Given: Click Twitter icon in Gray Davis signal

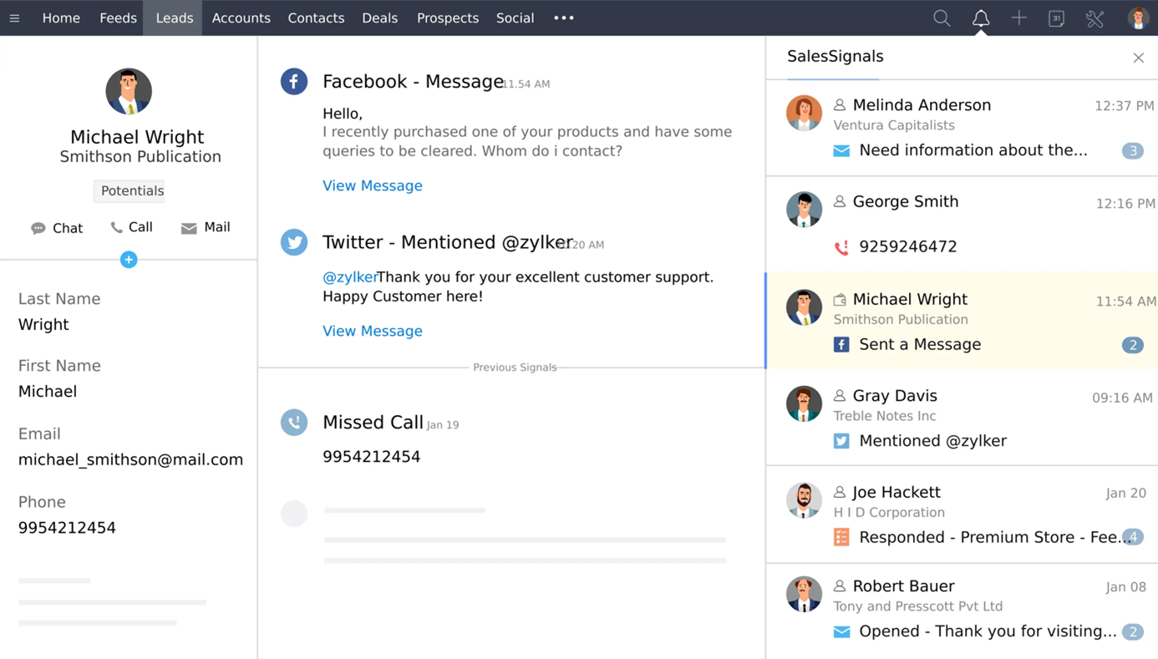Looking at the screenshot, I should pyautogui.click(x=841, y=441).
